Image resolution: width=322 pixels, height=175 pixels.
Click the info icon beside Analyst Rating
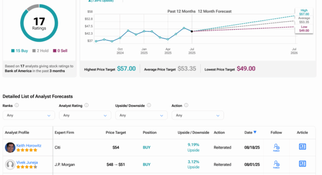(86, 105)
